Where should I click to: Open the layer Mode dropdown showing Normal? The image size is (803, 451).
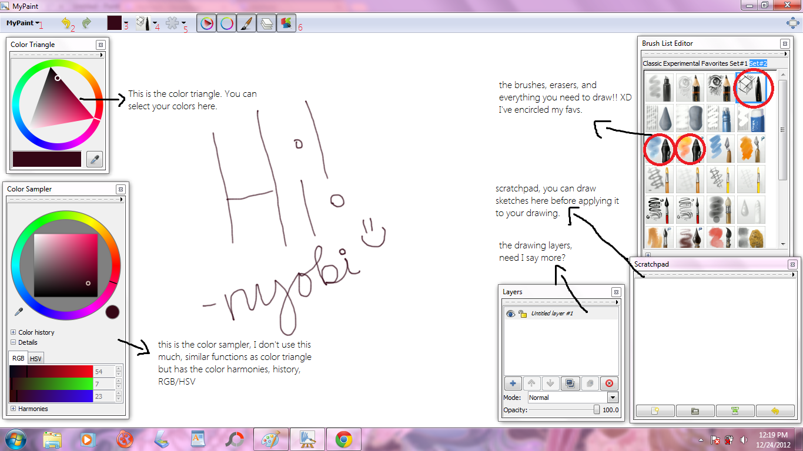coord(612,398)
